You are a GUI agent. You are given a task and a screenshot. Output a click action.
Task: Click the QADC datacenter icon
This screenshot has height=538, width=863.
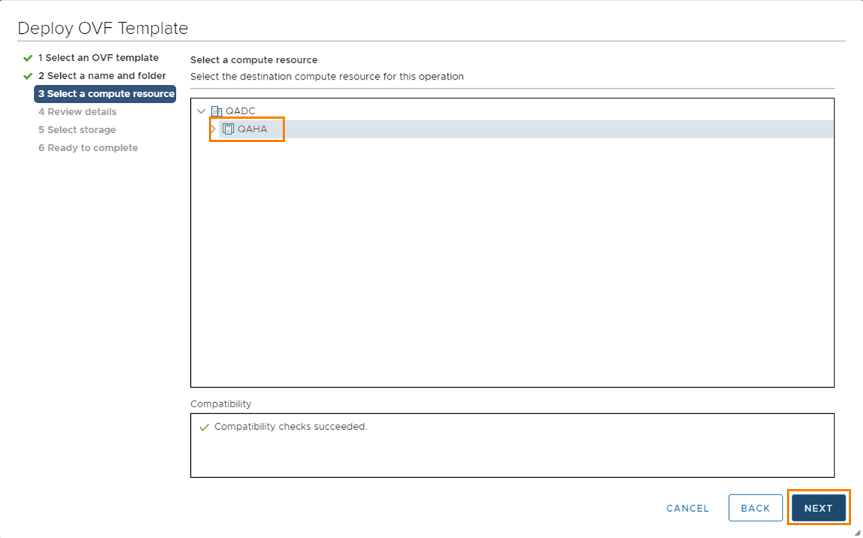(x=217, y=110)
